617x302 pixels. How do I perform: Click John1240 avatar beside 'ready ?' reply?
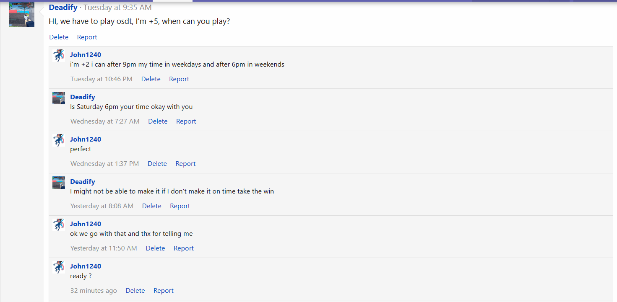(59, 267)
